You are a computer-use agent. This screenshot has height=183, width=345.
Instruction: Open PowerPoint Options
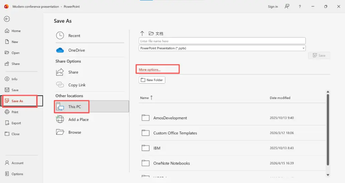click(14, 174)
